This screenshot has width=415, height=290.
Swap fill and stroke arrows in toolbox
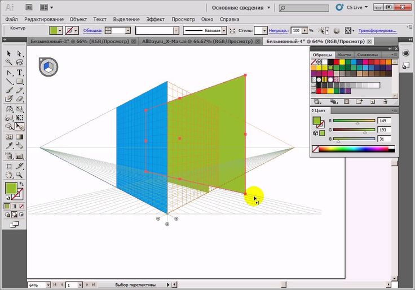click(21, 184)
